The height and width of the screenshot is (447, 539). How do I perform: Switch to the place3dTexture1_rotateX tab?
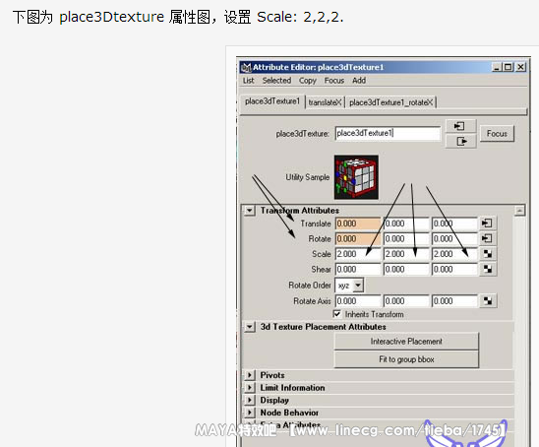[390, 102]
